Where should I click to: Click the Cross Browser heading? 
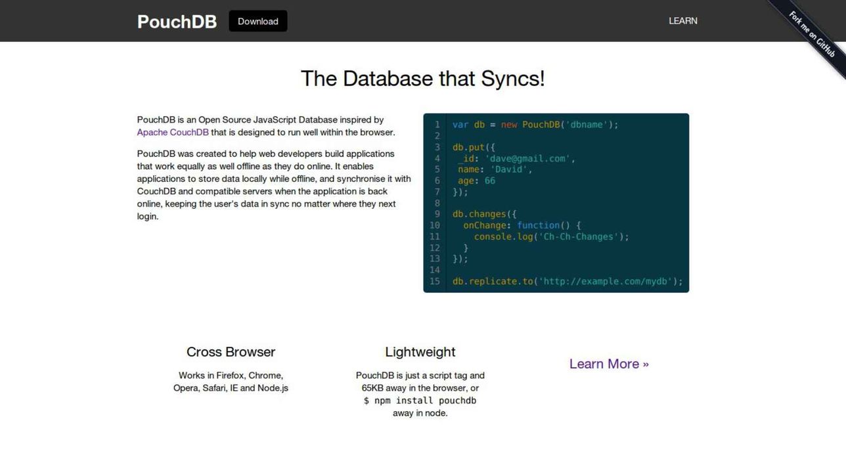point(231,352)
